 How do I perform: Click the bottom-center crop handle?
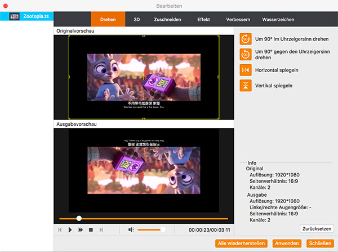(x=144, y=118)
